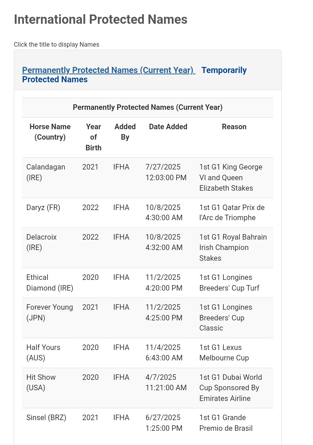Image resolution: width=313 pixels, height=445 pixels.
Task: Click the Forever Young (JPN) horse name
Action: tap(50, 312)
